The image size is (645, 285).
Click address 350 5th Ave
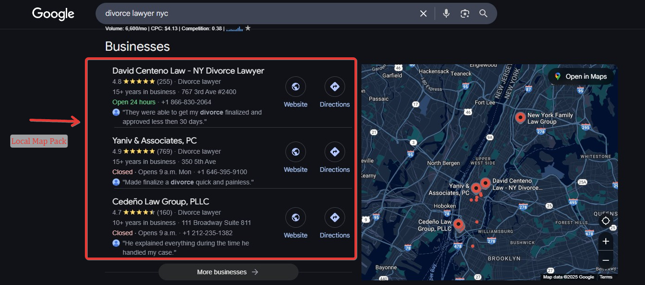tap(199, 162)
